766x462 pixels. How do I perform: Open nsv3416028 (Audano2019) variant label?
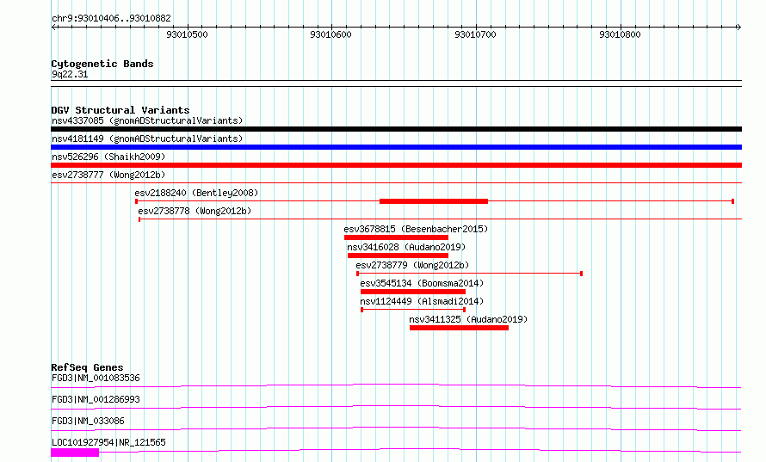coord(406,247)
